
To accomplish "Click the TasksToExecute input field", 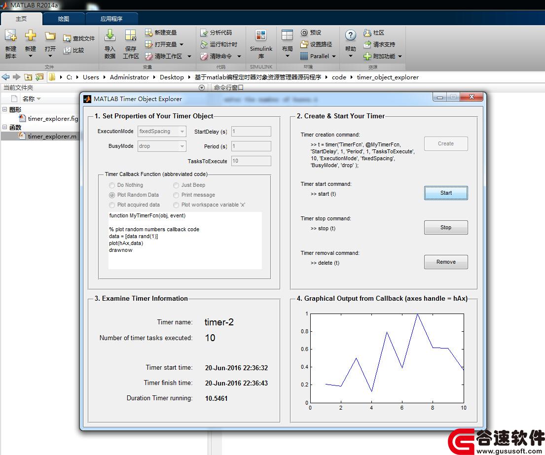I will (x=252, y=161).
